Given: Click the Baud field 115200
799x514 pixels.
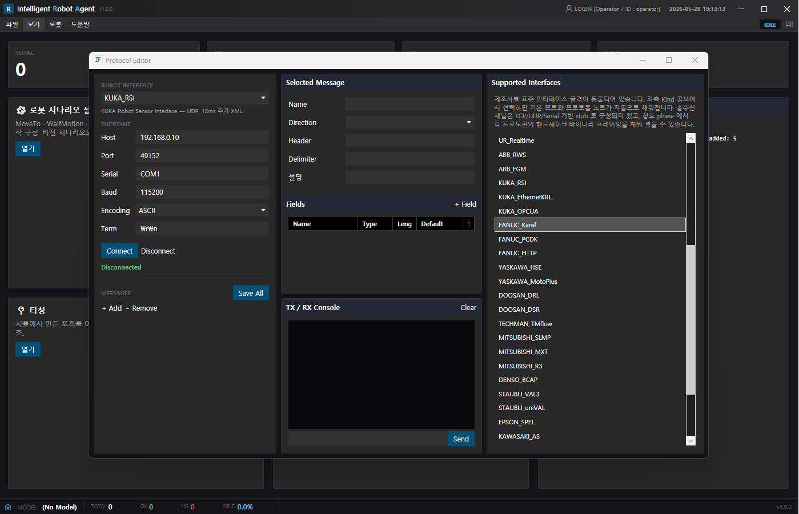Looking at the screenshot, I should [x=202, y=192].
